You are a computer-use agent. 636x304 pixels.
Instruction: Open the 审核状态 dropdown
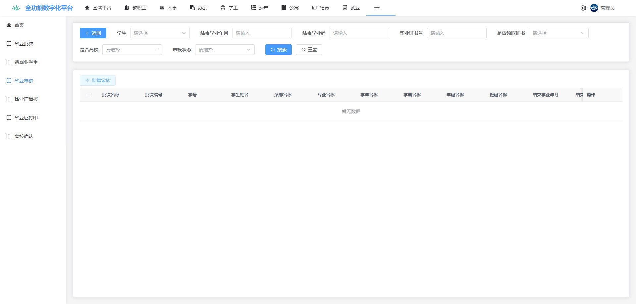pyautogui.click(x=225, y=50)
